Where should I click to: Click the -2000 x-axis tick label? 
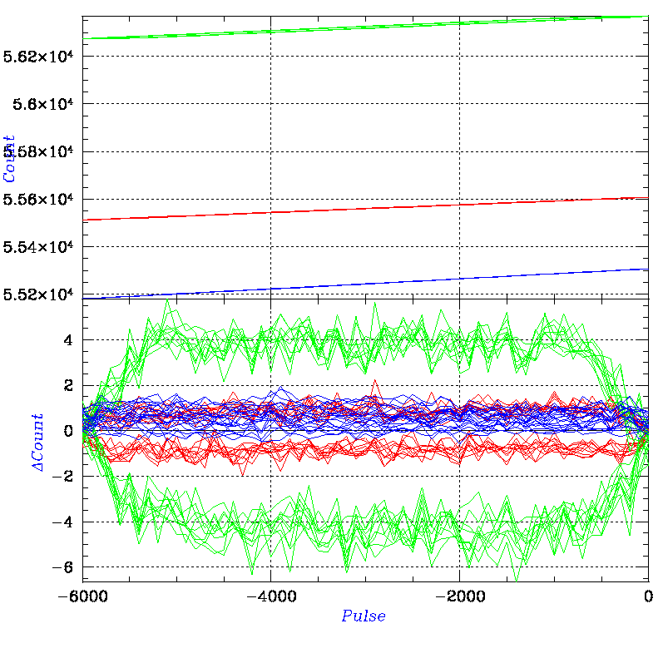pos(460,596)
